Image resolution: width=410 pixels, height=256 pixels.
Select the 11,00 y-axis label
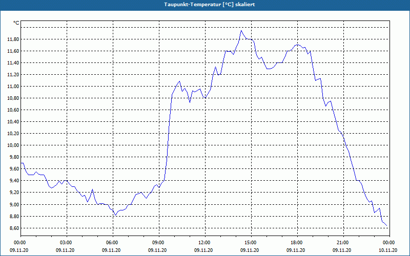coord(13,87)
